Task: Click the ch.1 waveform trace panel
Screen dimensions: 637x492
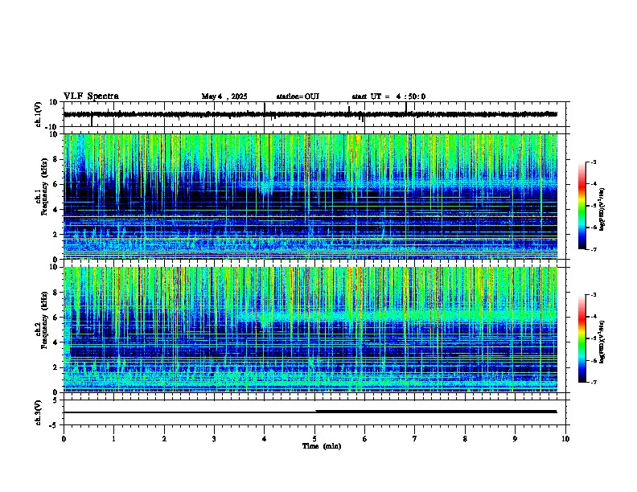Action: tap(314, 114)
